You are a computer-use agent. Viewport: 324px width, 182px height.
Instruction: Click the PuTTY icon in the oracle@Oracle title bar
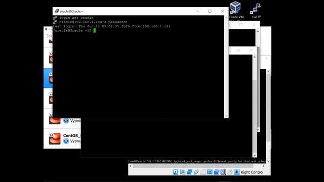click(57, 11)
